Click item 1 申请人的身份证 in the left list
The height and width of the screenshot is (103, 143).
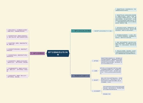pyautogui.click(x=17, y=31)
